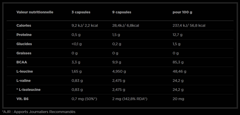
Task: Select the Protéine row label
Action: tap(24, 35)
